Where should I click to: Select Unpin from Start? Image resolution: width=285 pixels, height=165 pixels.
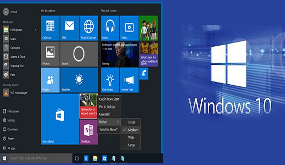tap(109, 99)
